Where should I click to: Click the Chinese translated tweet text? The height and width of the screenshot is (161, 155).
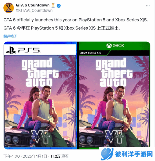[x=62, y=28]
